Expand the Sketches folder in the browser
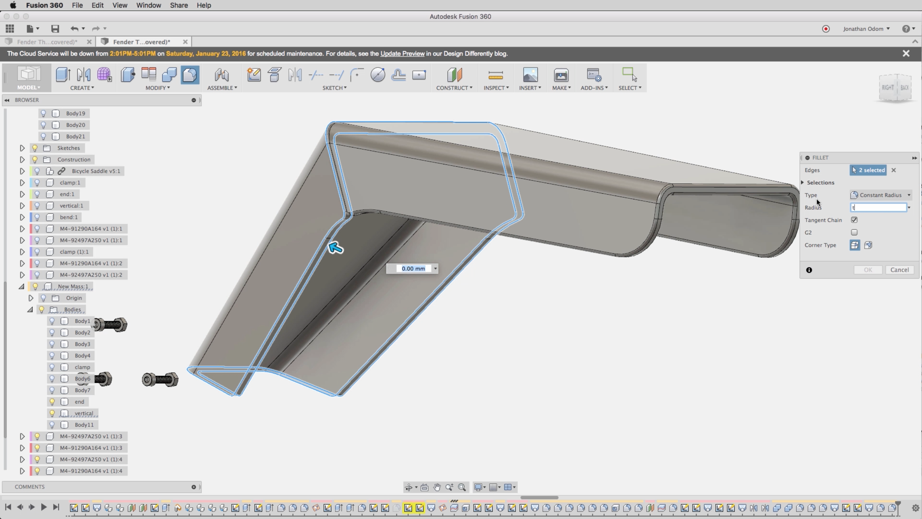This screenshot has width=922, height=519. coord(22,148)
